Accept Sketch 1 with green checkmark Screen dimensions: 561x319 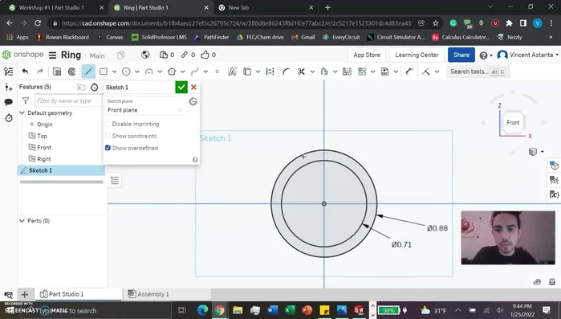pos(181,87)
